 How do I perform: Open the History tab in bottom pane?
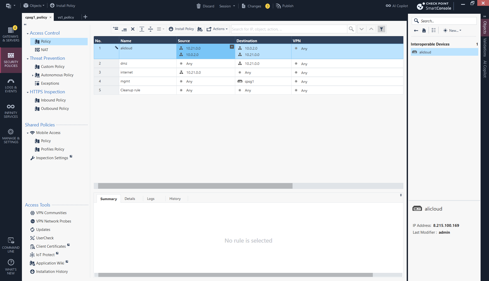click(175, 199)
